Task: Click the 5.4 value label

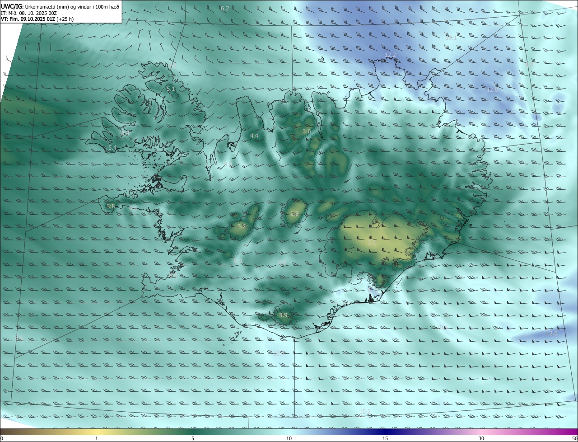Action: pyautogui.click(x=112, y=147)
